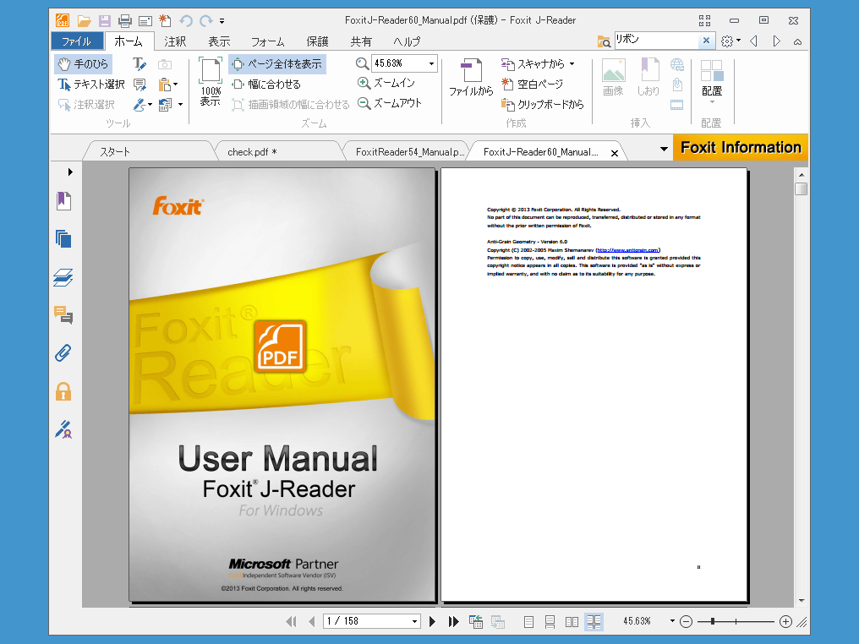Create PDF from clipboard (クリップボードから)
Viewport: 859px width, 644px height.
[x=542, y=104]
